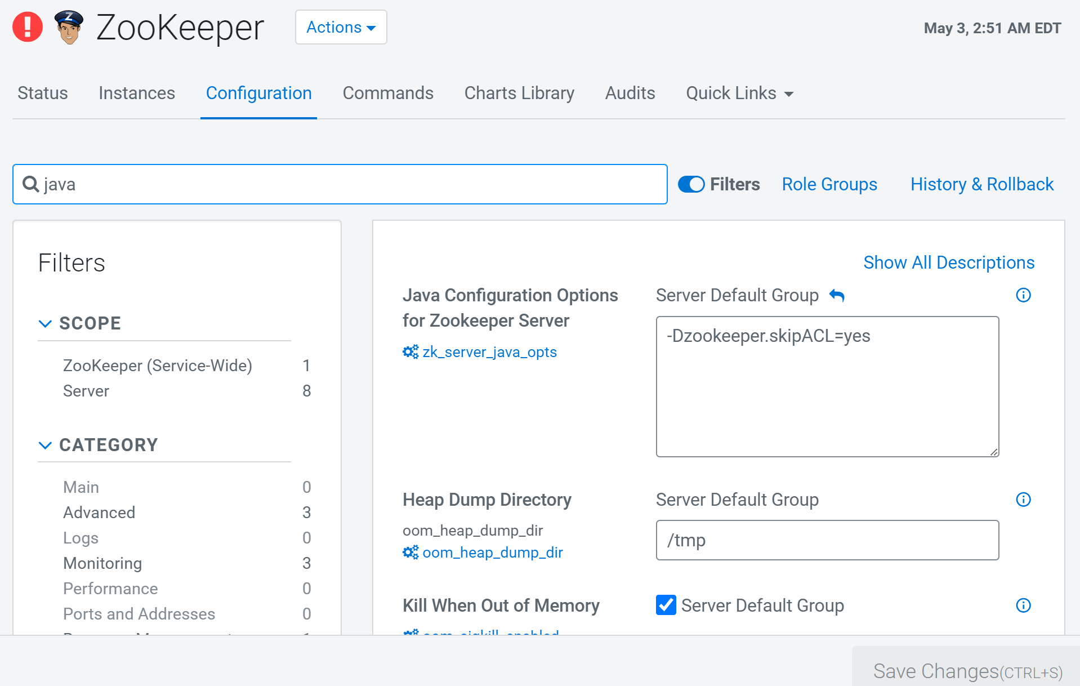Show info for Kill When Out of Memory
This screenshot has width=1080, height=686.
pos(1023,605)
